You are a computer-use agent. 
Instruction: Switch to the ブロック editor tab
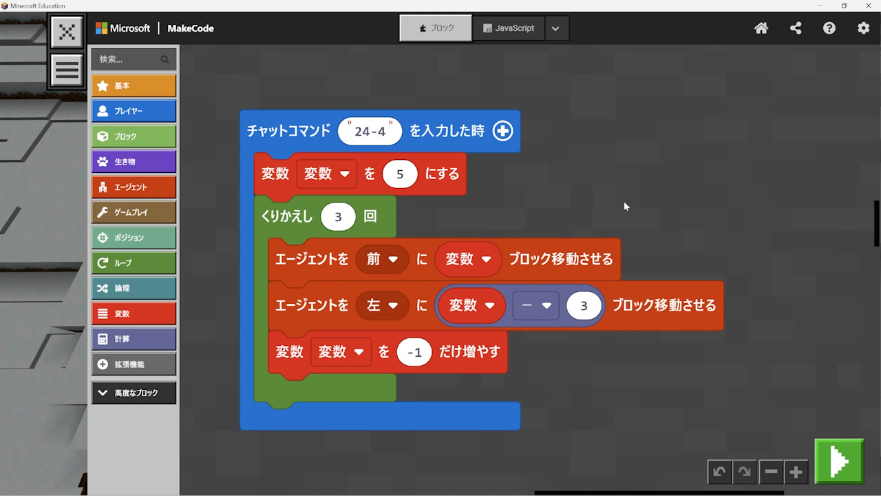[x=436, y=28]
